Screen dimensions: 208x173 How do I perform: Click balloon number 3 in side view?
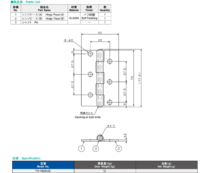[96, 148]
